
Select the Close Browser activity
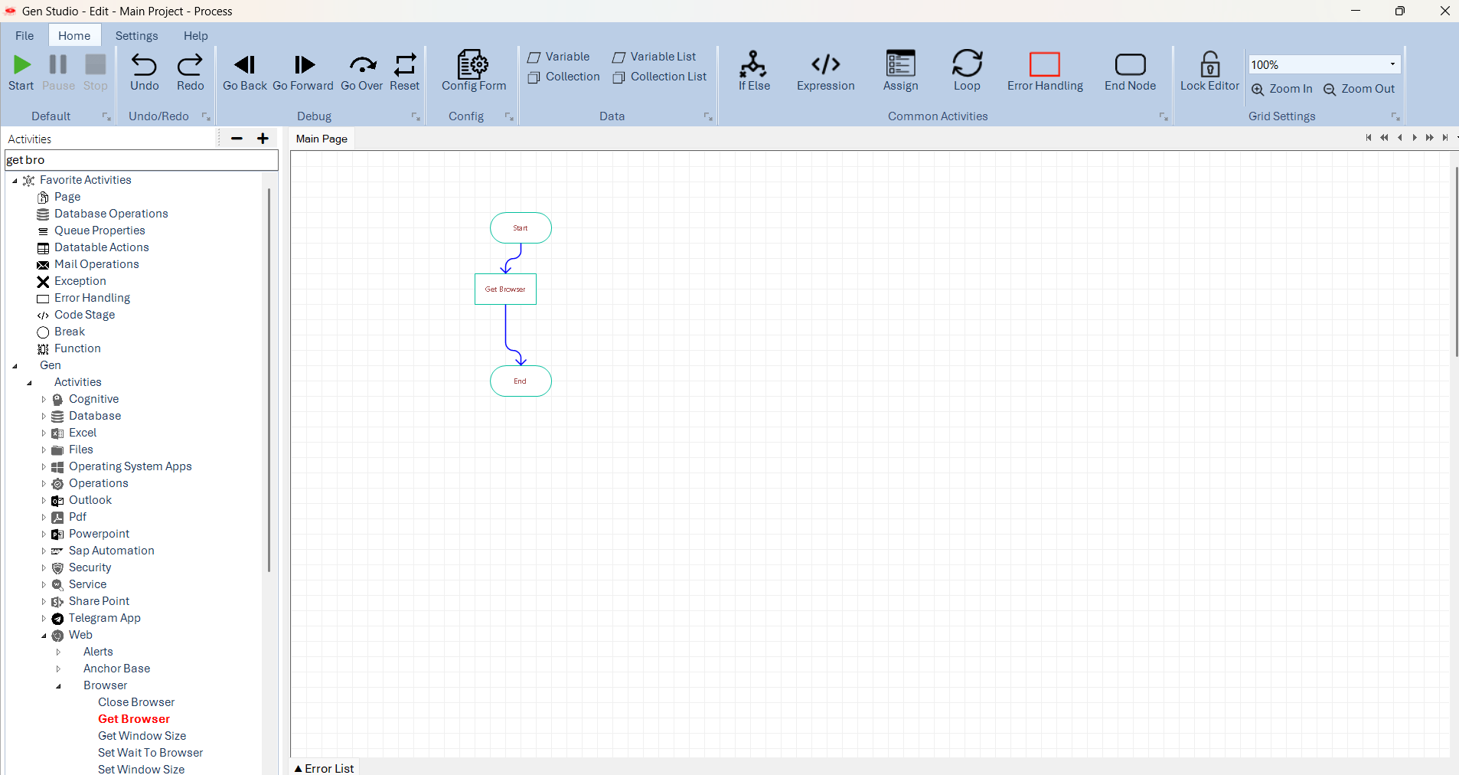(136, 702)
